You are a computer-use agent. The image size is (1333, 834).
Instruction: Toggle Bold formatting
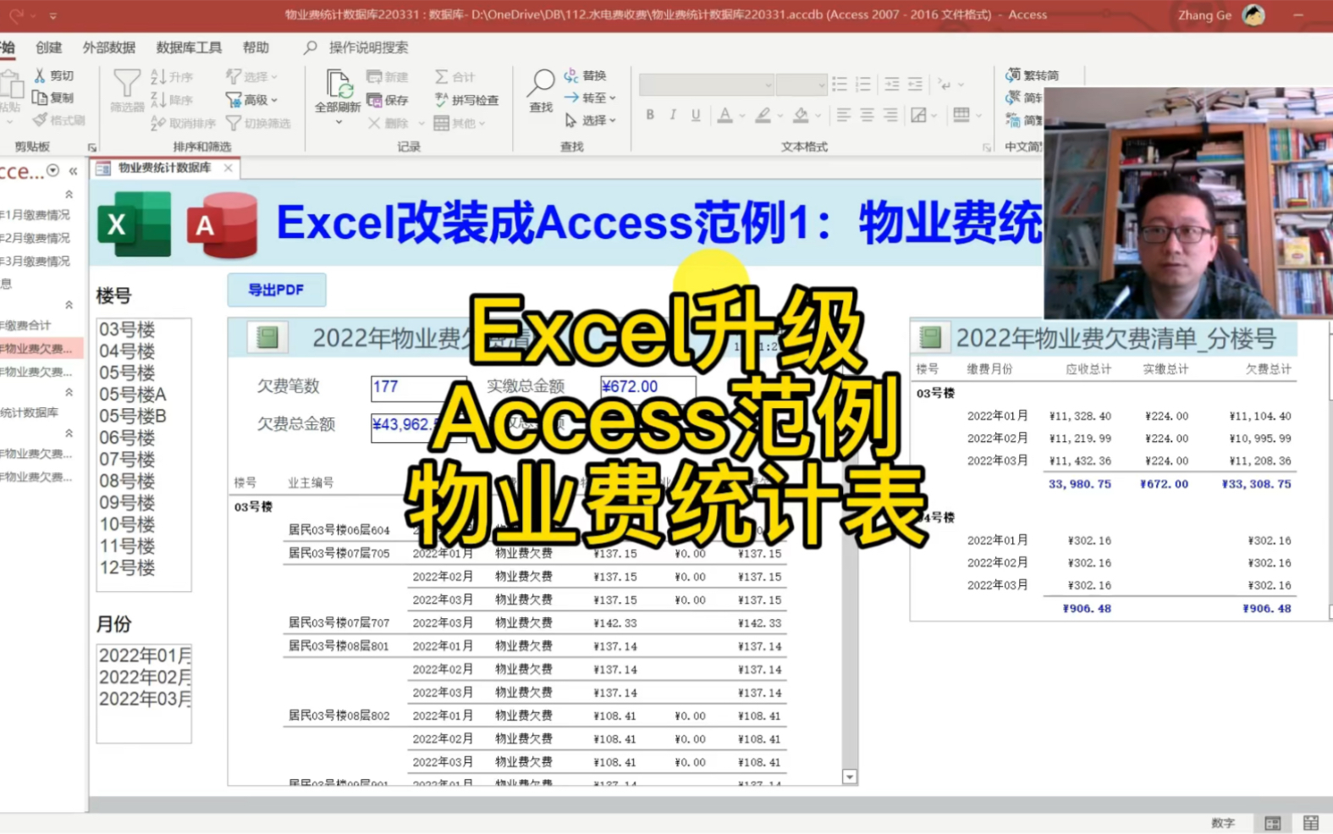pos(650,114)
